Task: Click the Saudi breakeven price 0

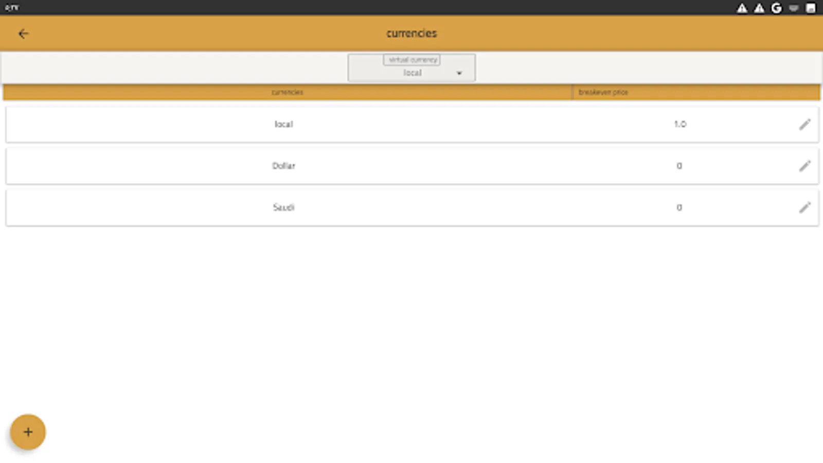Action: (679, 207)
